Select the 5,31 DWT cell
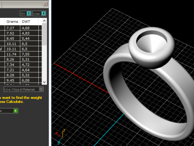 (29, 59)
